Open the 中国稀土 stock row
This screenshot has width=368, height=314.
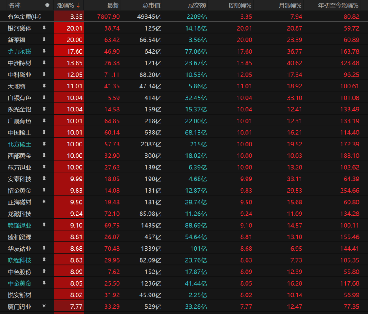click(20, 132)
